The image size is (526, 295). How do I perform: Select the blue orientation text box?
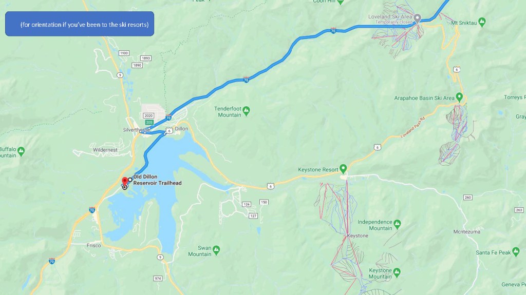[x=80, y=24]
